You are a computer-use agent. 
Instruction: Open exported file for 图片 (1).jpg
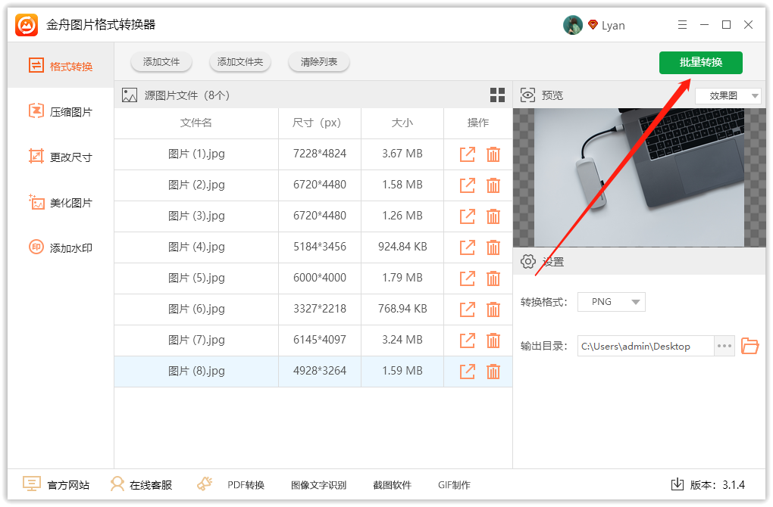[467, 154]
